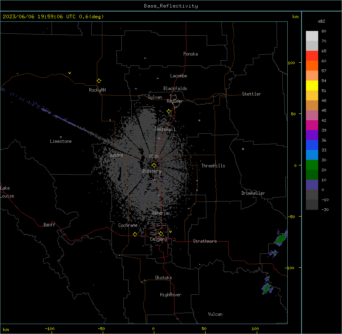Click the Ponoka city label
This screenshot has height=334, width=342.
click(x=190, y=54)
